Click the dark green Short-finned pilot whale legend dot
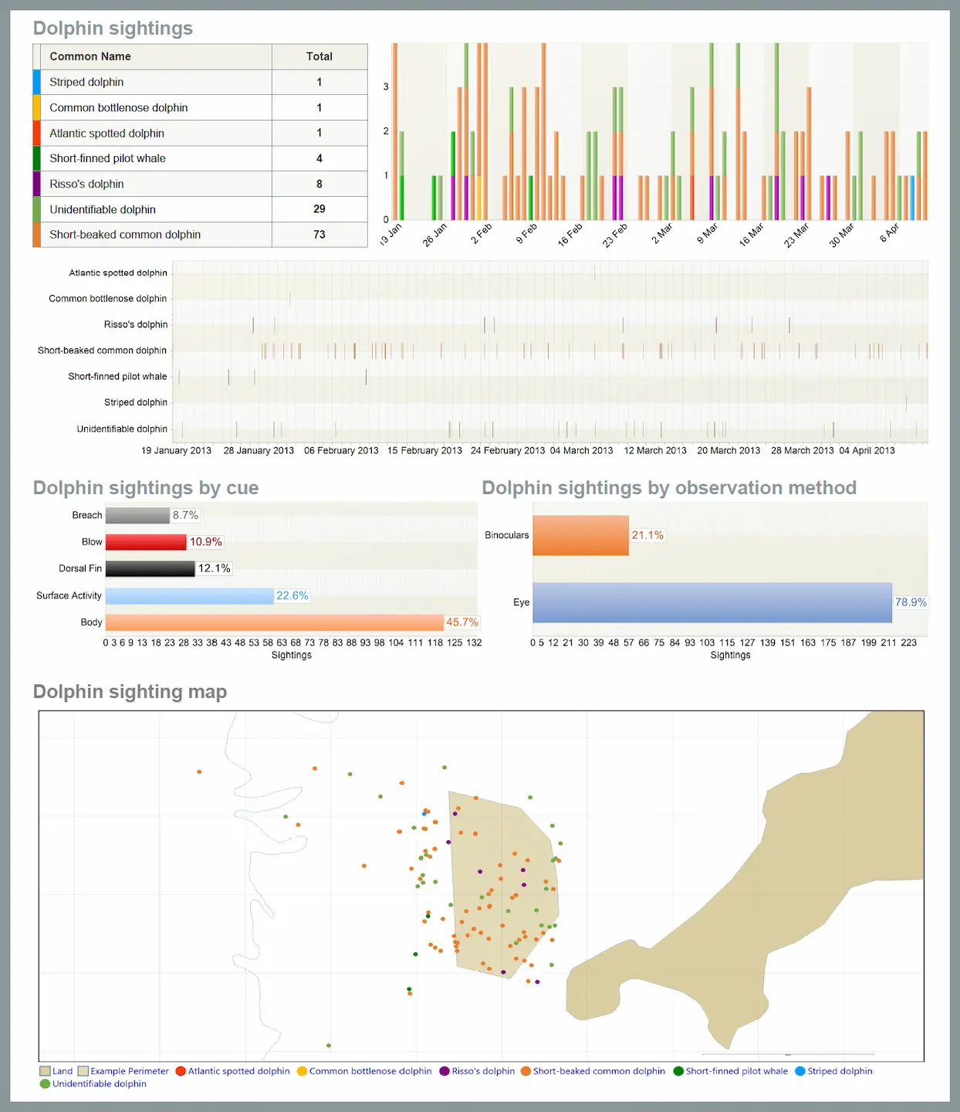Viewport: 960px width, 1112px height. (678, 1071)
